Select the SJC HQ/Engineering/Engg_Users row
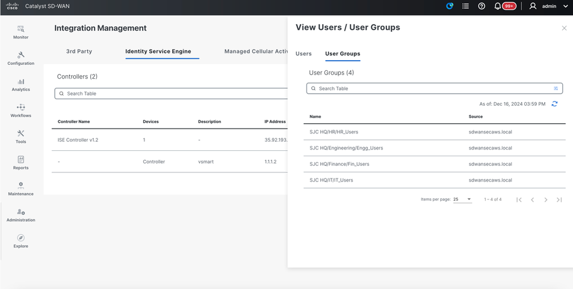Image resolution: width=573 pixels, height=289 pixels. [435, 148]
